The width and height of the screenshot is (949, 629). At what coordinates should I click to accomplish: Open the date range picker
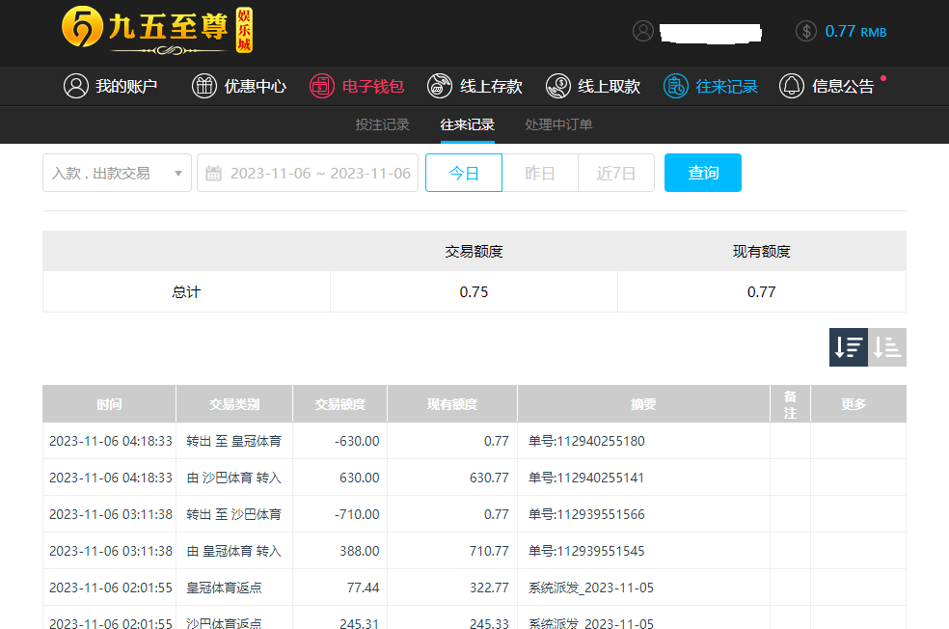[x=318, y=173]
